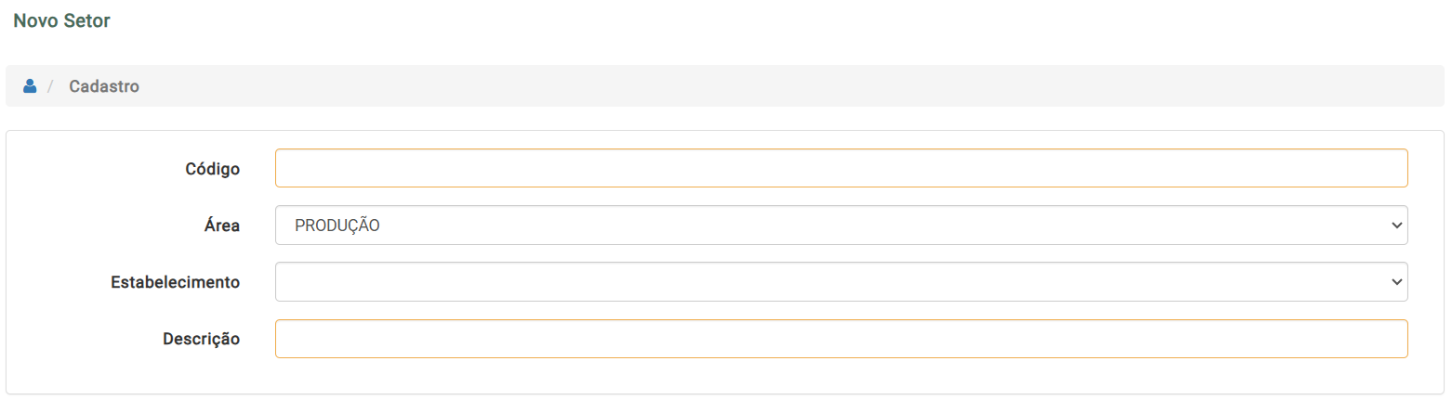Viewport: 1452px width, 400px height.
Task: Open the empty Estabelecimento combo box
Action: (841, 281)
